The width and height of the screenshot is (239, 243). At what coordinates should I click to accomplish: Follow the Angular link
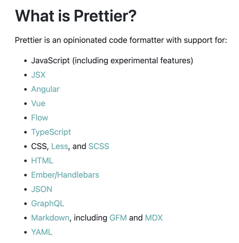point(45,89)
